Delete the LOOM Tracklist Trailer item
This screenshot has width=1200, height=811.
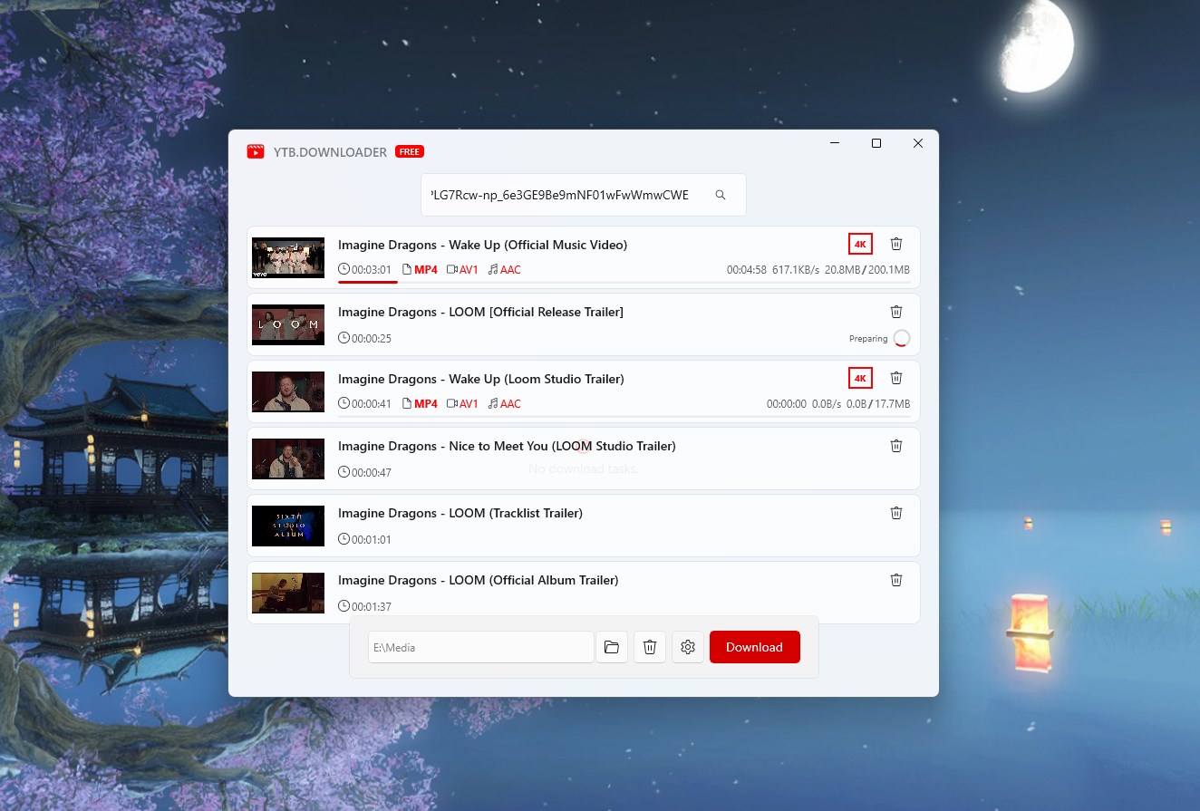[896, 513]
